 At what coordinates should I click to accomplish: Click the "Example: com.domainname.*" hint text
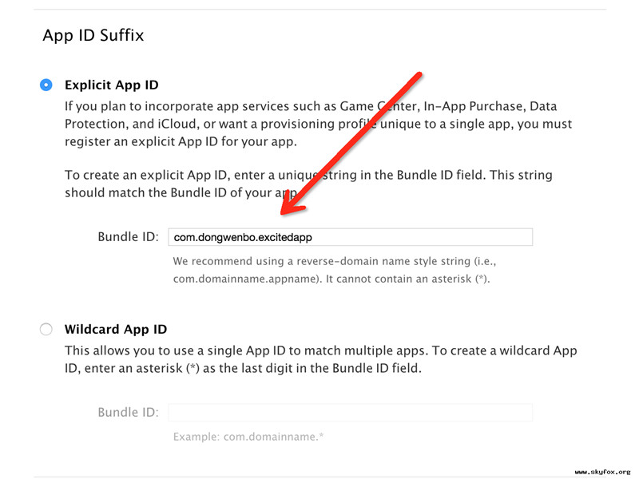tap(248, 437)
